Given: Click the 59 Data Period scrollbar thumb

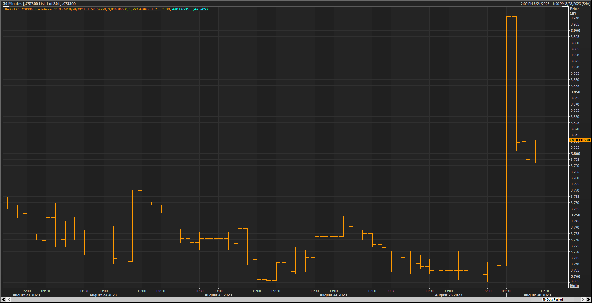Looking at the screenshot, I should click(x=553, y=299).
